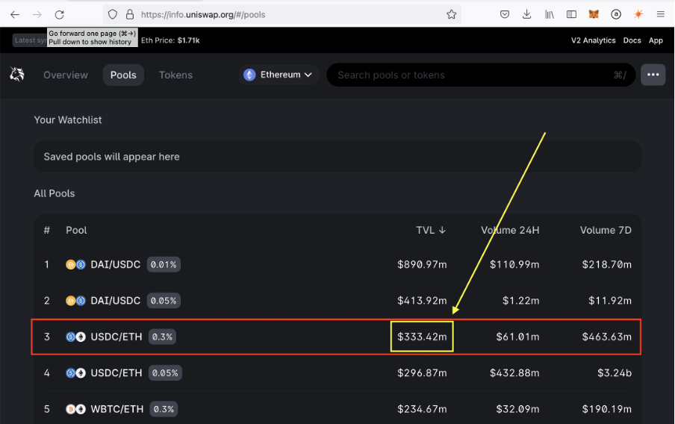Sort pools by Volume 24H header
This screenshot has height=424, width=675.
(x=510, y=231)
